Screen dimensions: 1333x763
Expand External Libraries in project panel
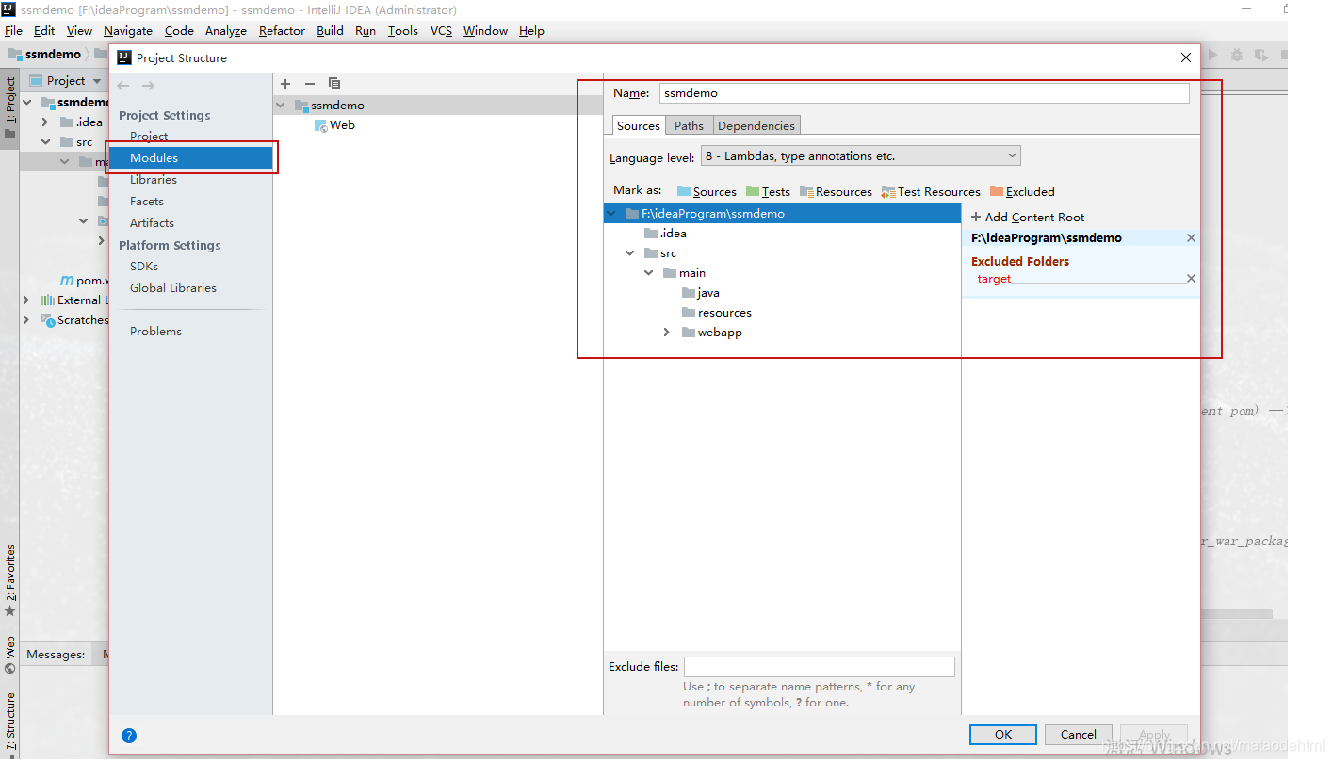click(26, 300)
